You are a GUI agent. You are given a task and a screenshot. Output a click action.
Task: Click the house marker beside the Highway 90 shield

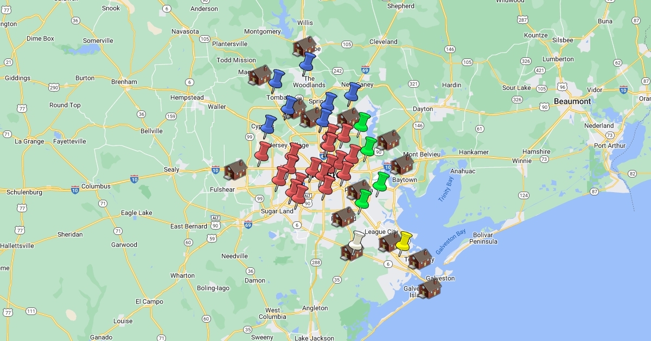click(x=388, y=140)
